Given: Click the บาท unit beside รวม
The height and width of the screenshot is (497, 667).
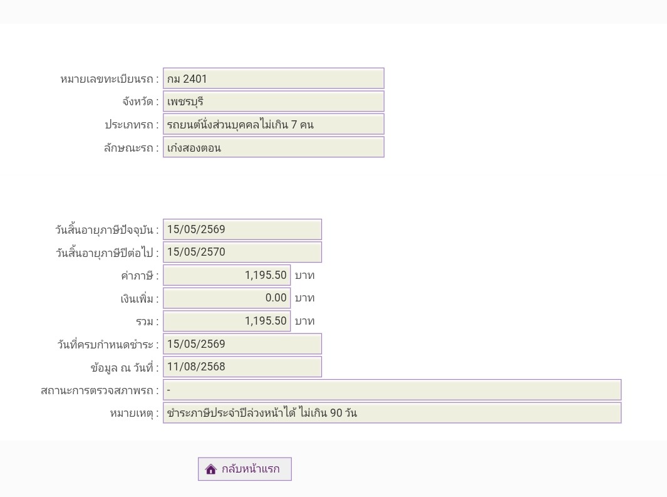Looking at the screenshot, I should click(305, 321).
